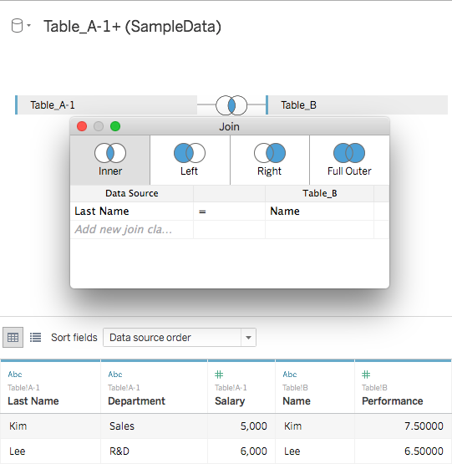Click the 7.50000 performance cell
Image resolution: width=452 pixels, height=464 pixels.
click(403, 426)
